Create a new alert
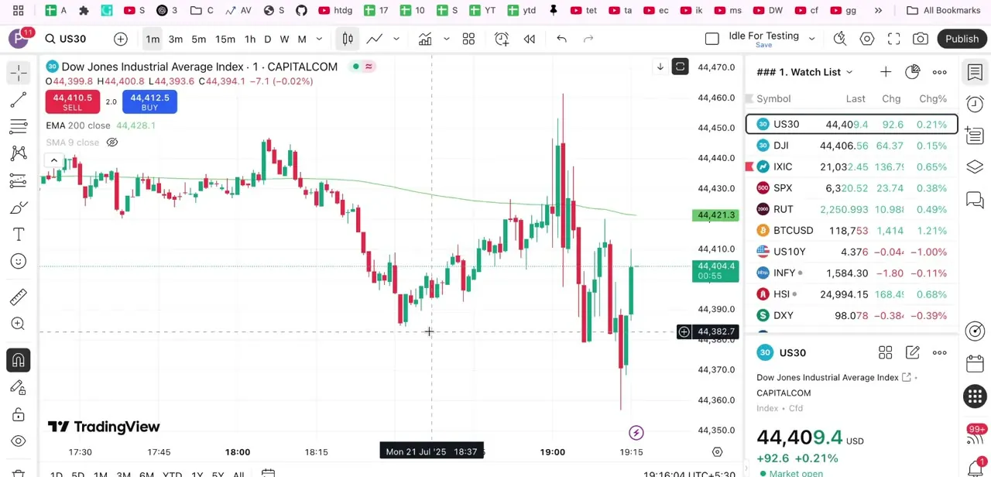 pos(502,39)
